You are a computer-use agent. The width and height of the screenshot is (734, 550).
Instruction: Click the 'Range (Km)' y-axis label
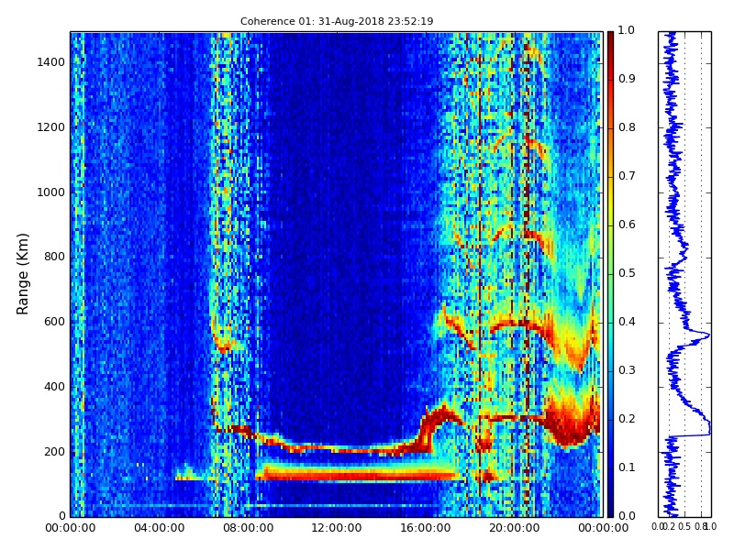pyautogui.click(x=22, y=274)
